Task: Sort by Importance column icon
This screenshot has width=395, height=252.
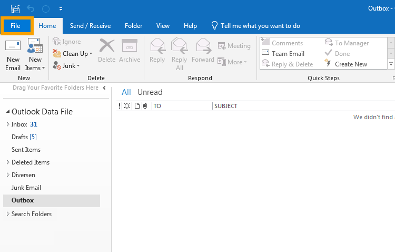Action: [x=120, y=106]
